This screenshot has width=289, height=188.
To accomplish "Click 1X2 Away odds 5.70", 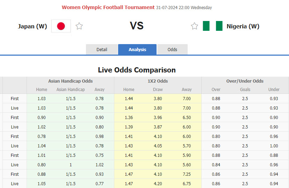I will pyautogui.click(x=187, y=146).
